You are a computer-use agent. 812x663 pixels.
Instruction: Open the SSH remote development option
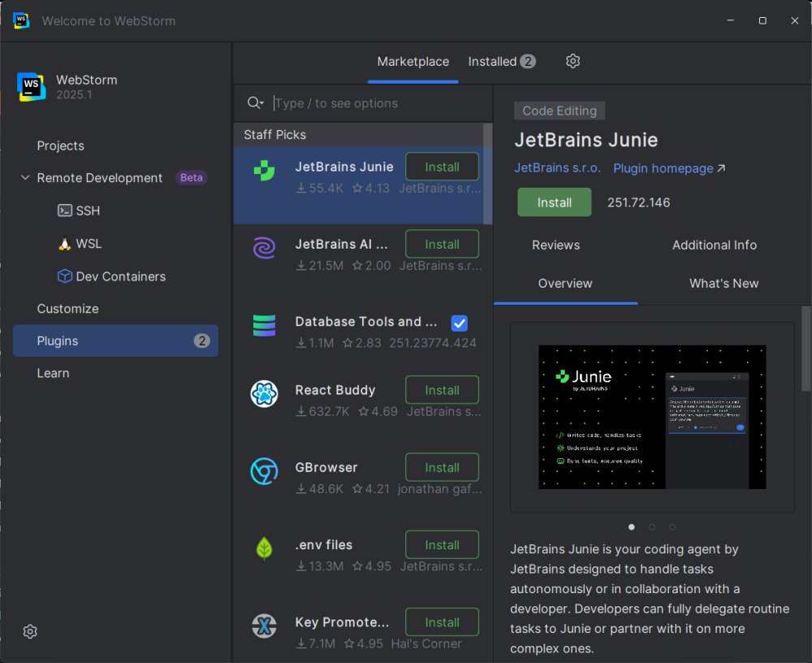(79, 210)
